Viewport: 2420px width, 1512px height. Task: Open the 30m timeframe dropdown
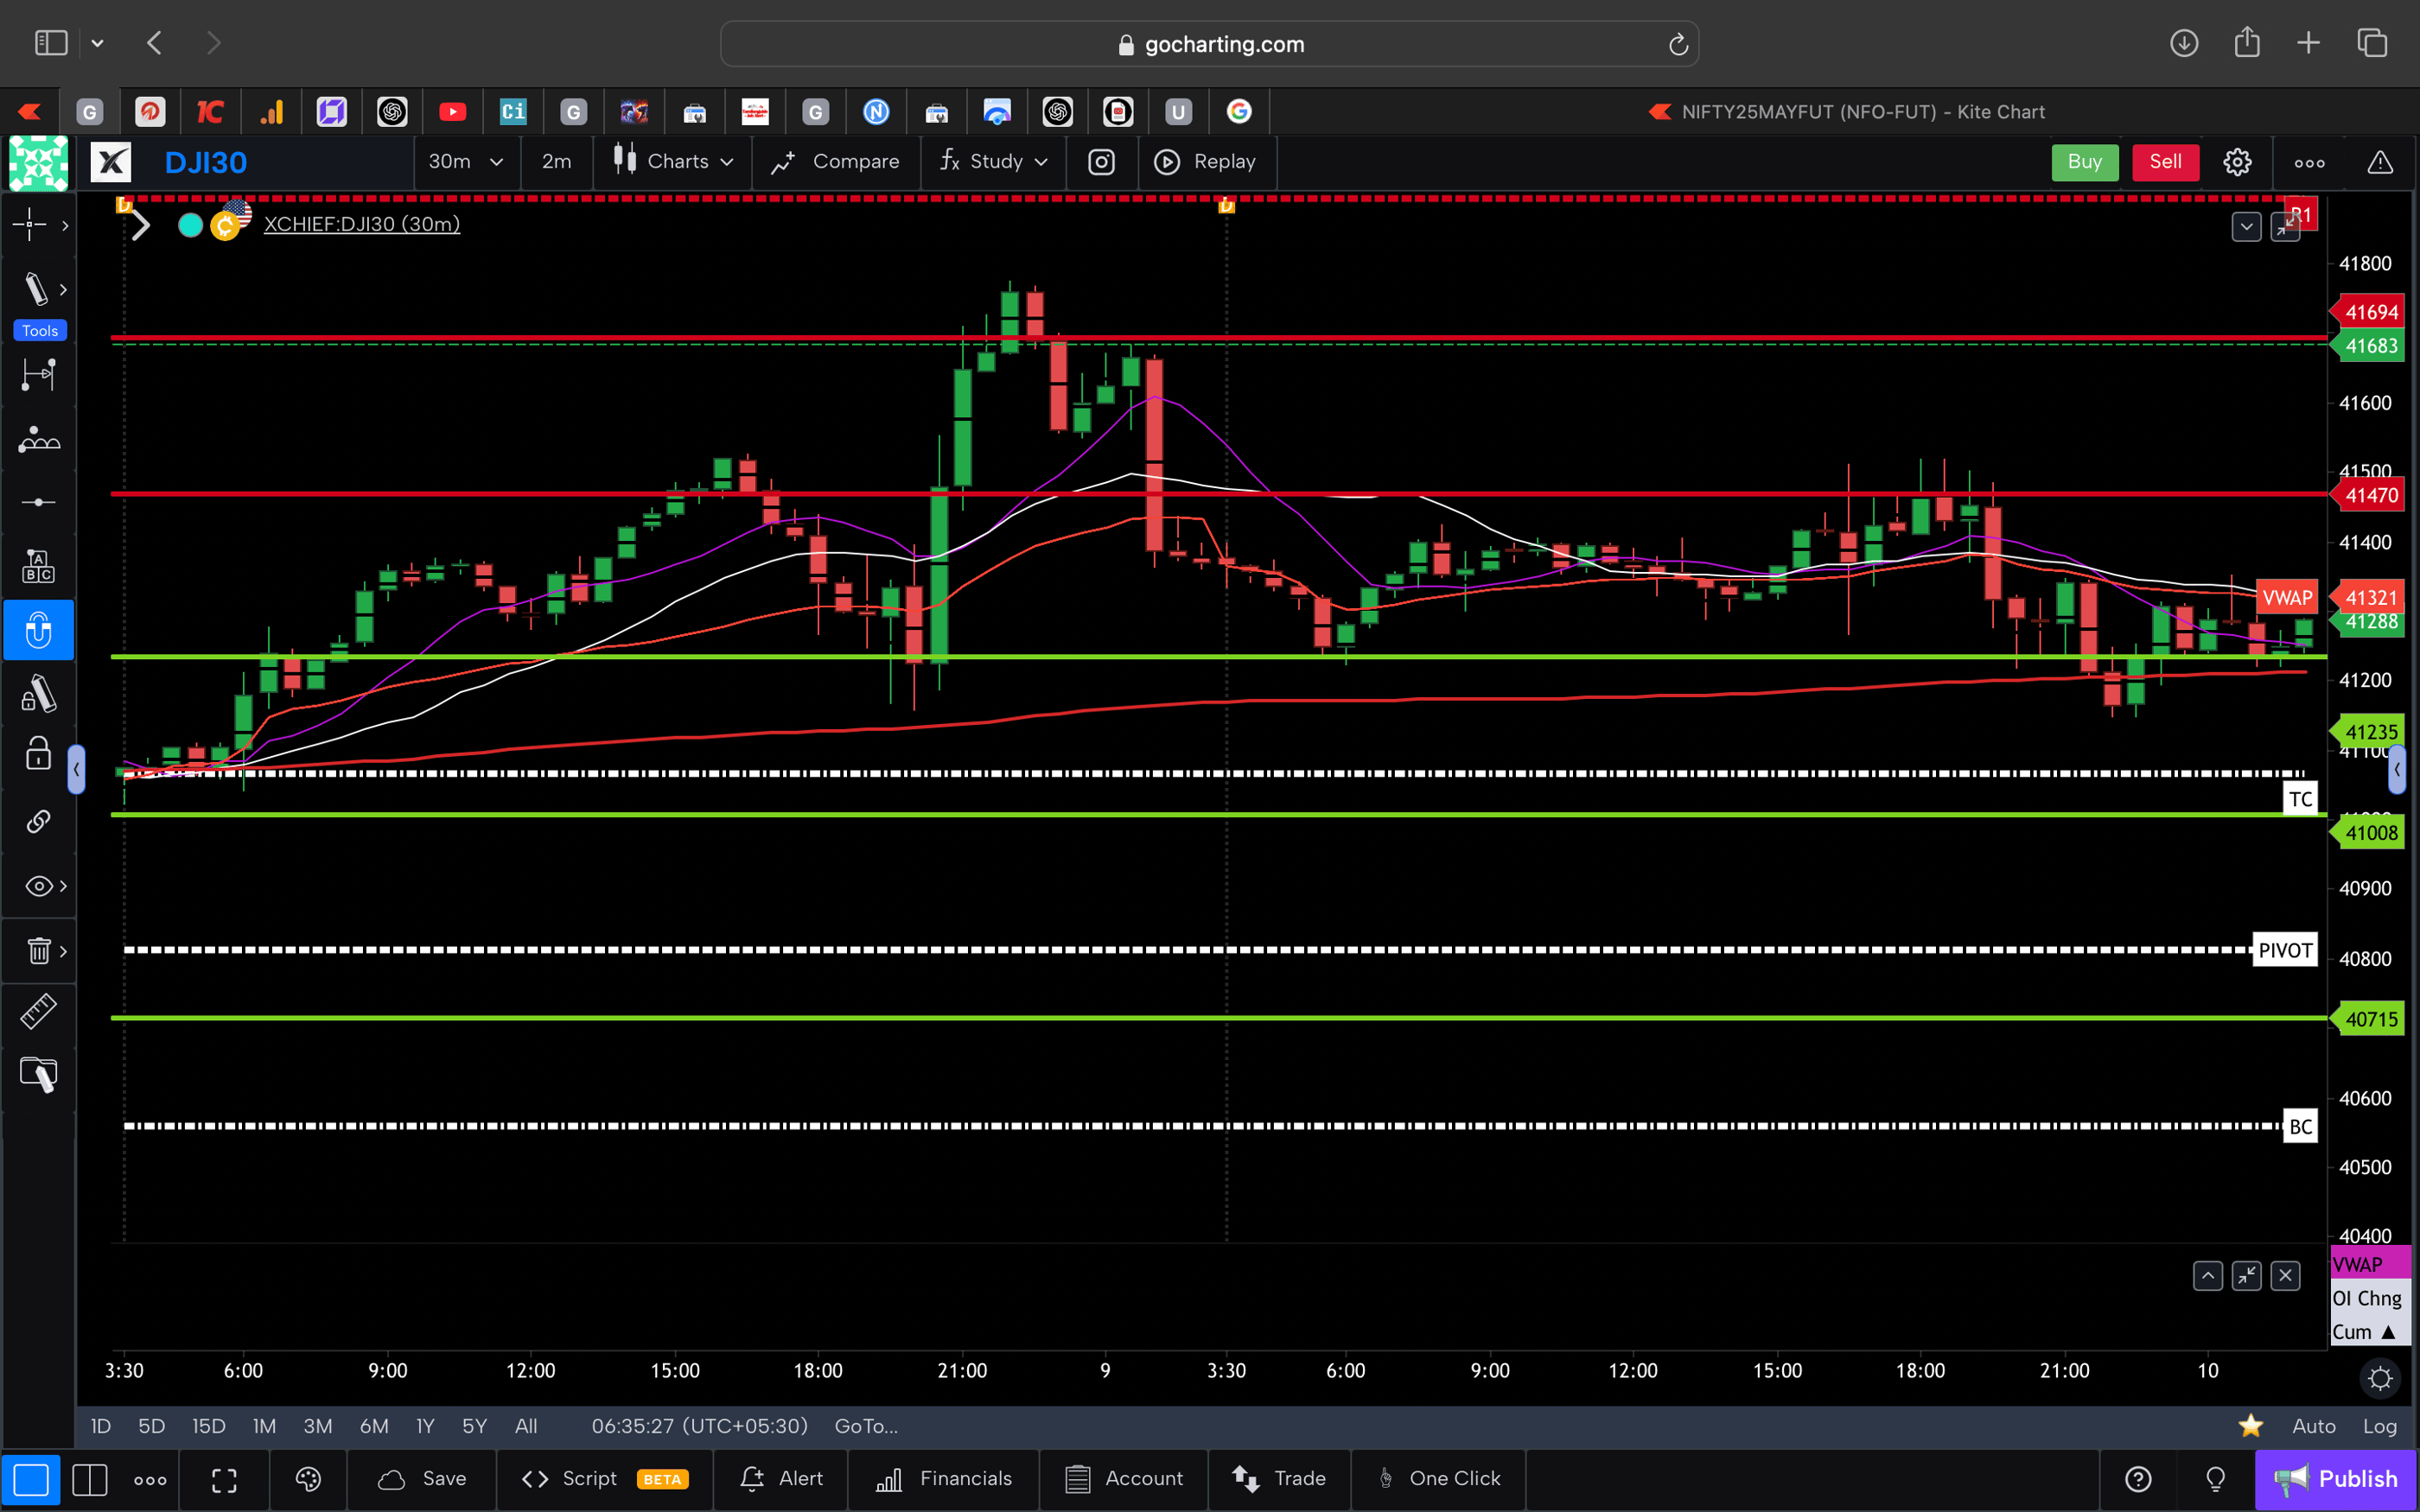click(x=466, y=161)
